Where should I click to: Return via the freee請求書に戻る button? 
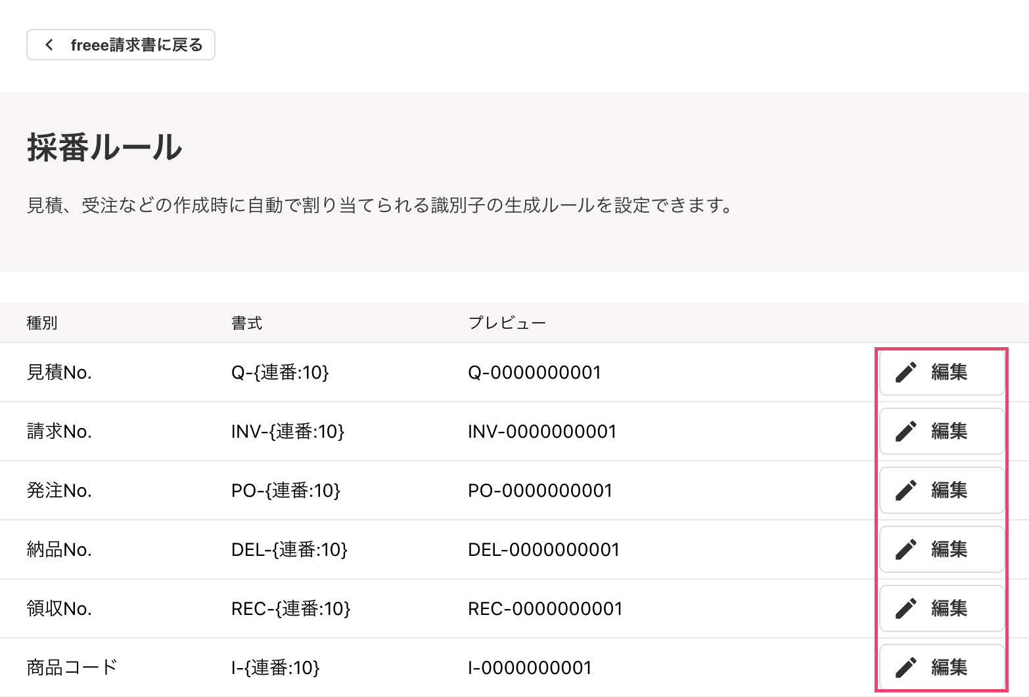point(121,45)
